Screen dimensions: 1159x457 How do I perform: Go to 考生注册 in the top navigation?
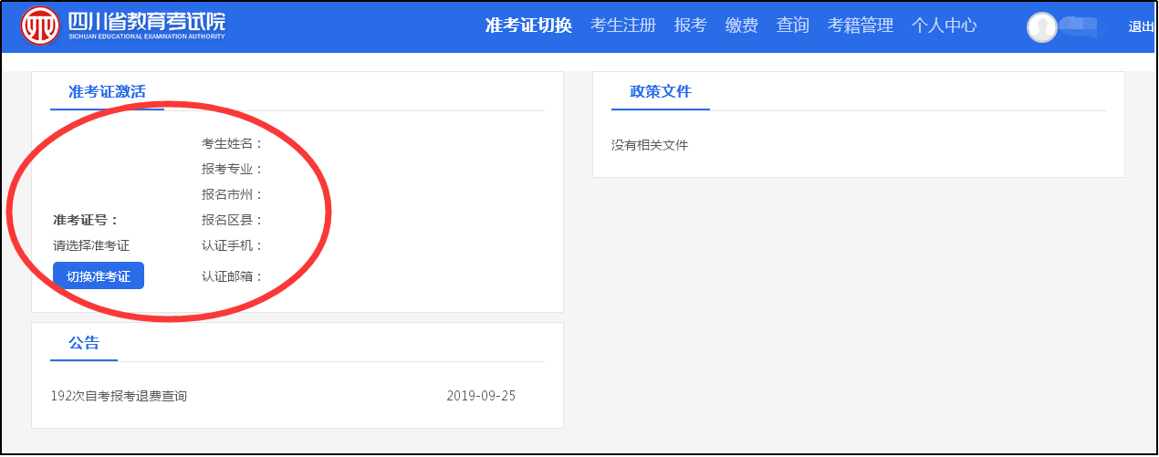(x=623, y=26)
